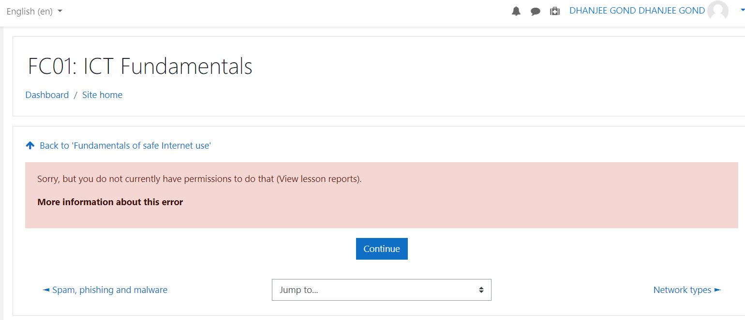Viewport: 745px width, 320px height.
Task: Click the FC01: ICT Fundamentals course heading
Action: click(x=140, y=66)
